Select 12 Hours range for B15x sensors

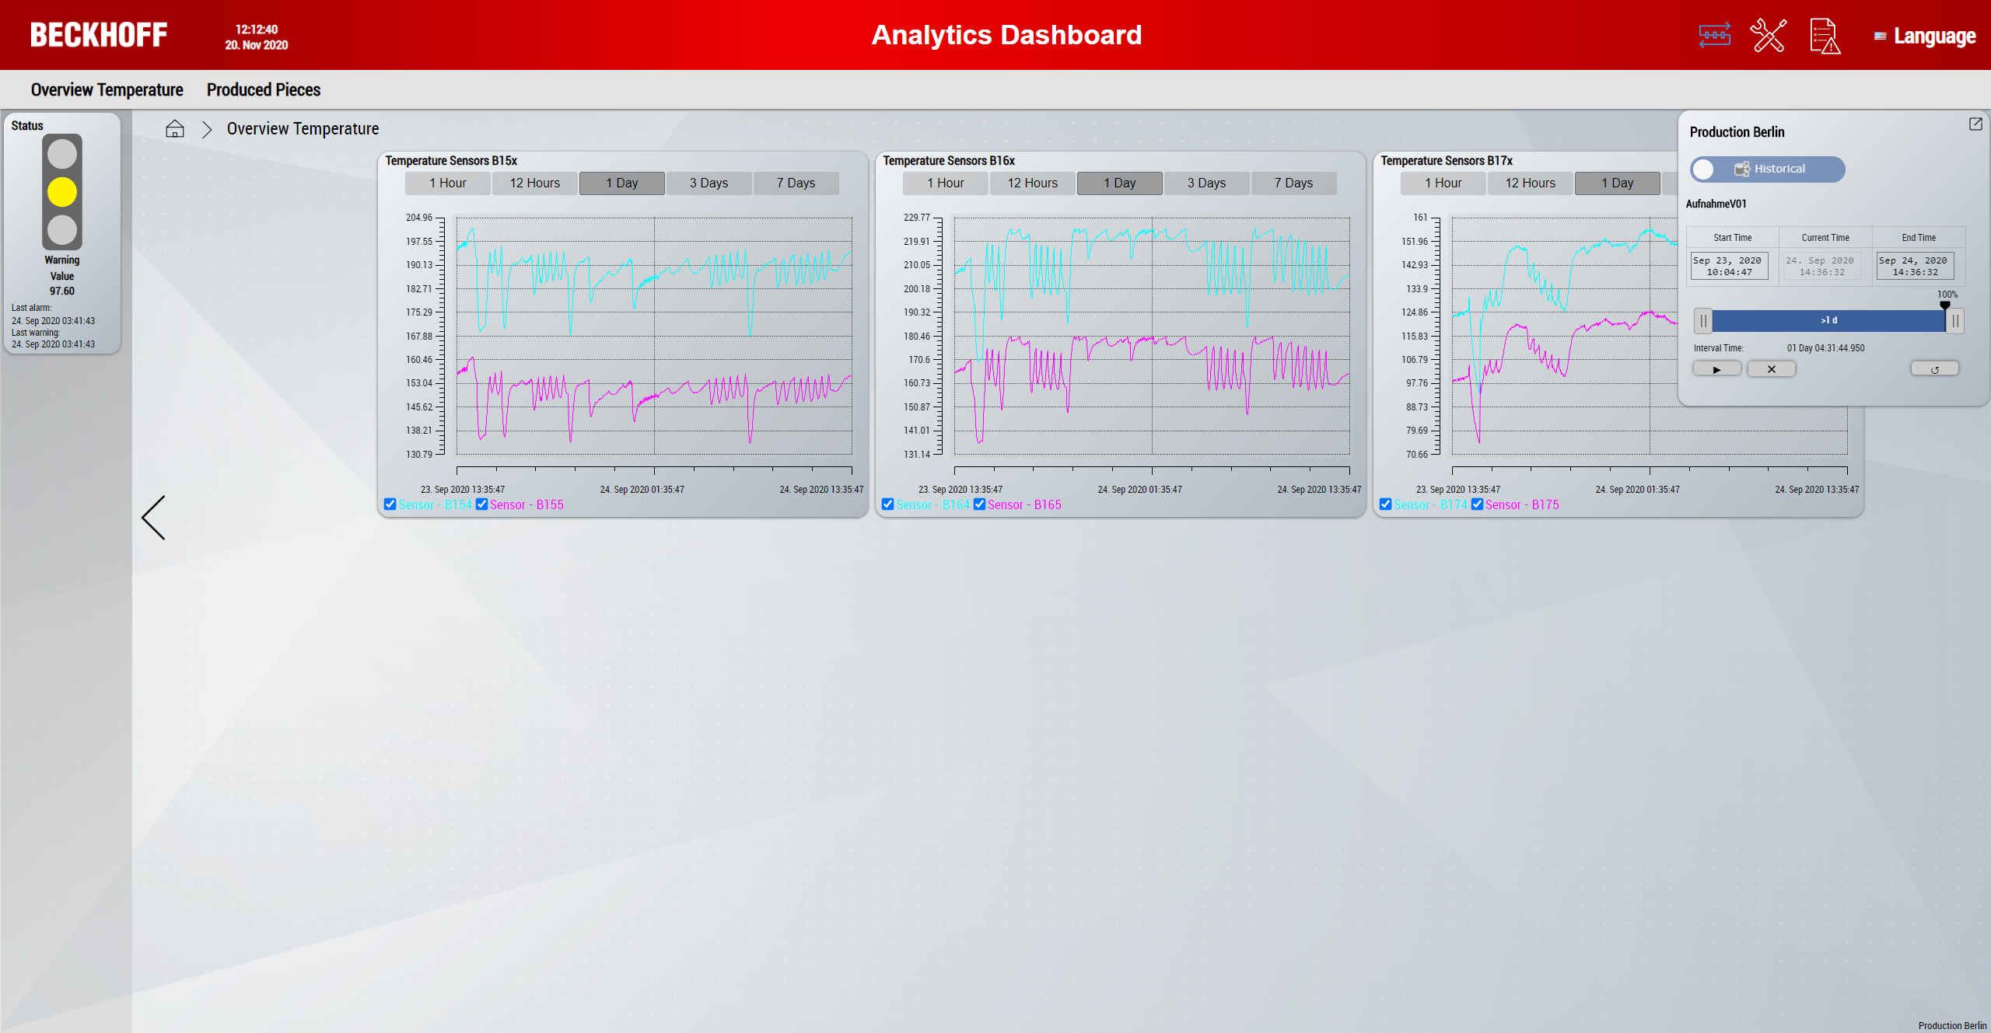pyautogui.click(x=535, y=183)
